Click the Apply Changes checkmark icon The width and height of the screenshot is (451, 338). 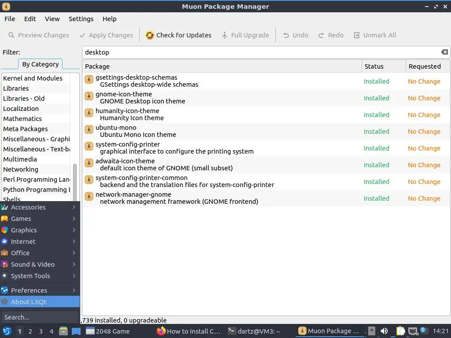pyautogui.click(x=82, y=35)
